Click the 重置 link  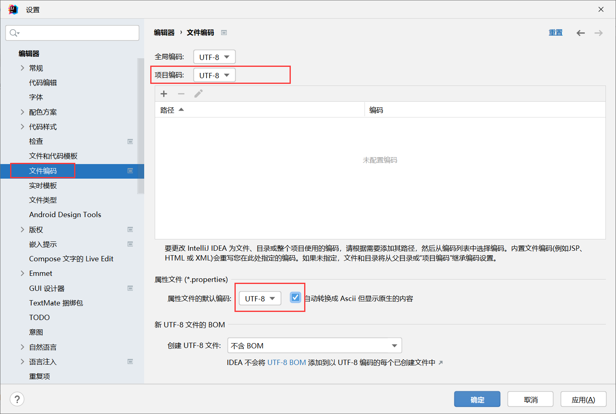[x=556, y=32]
